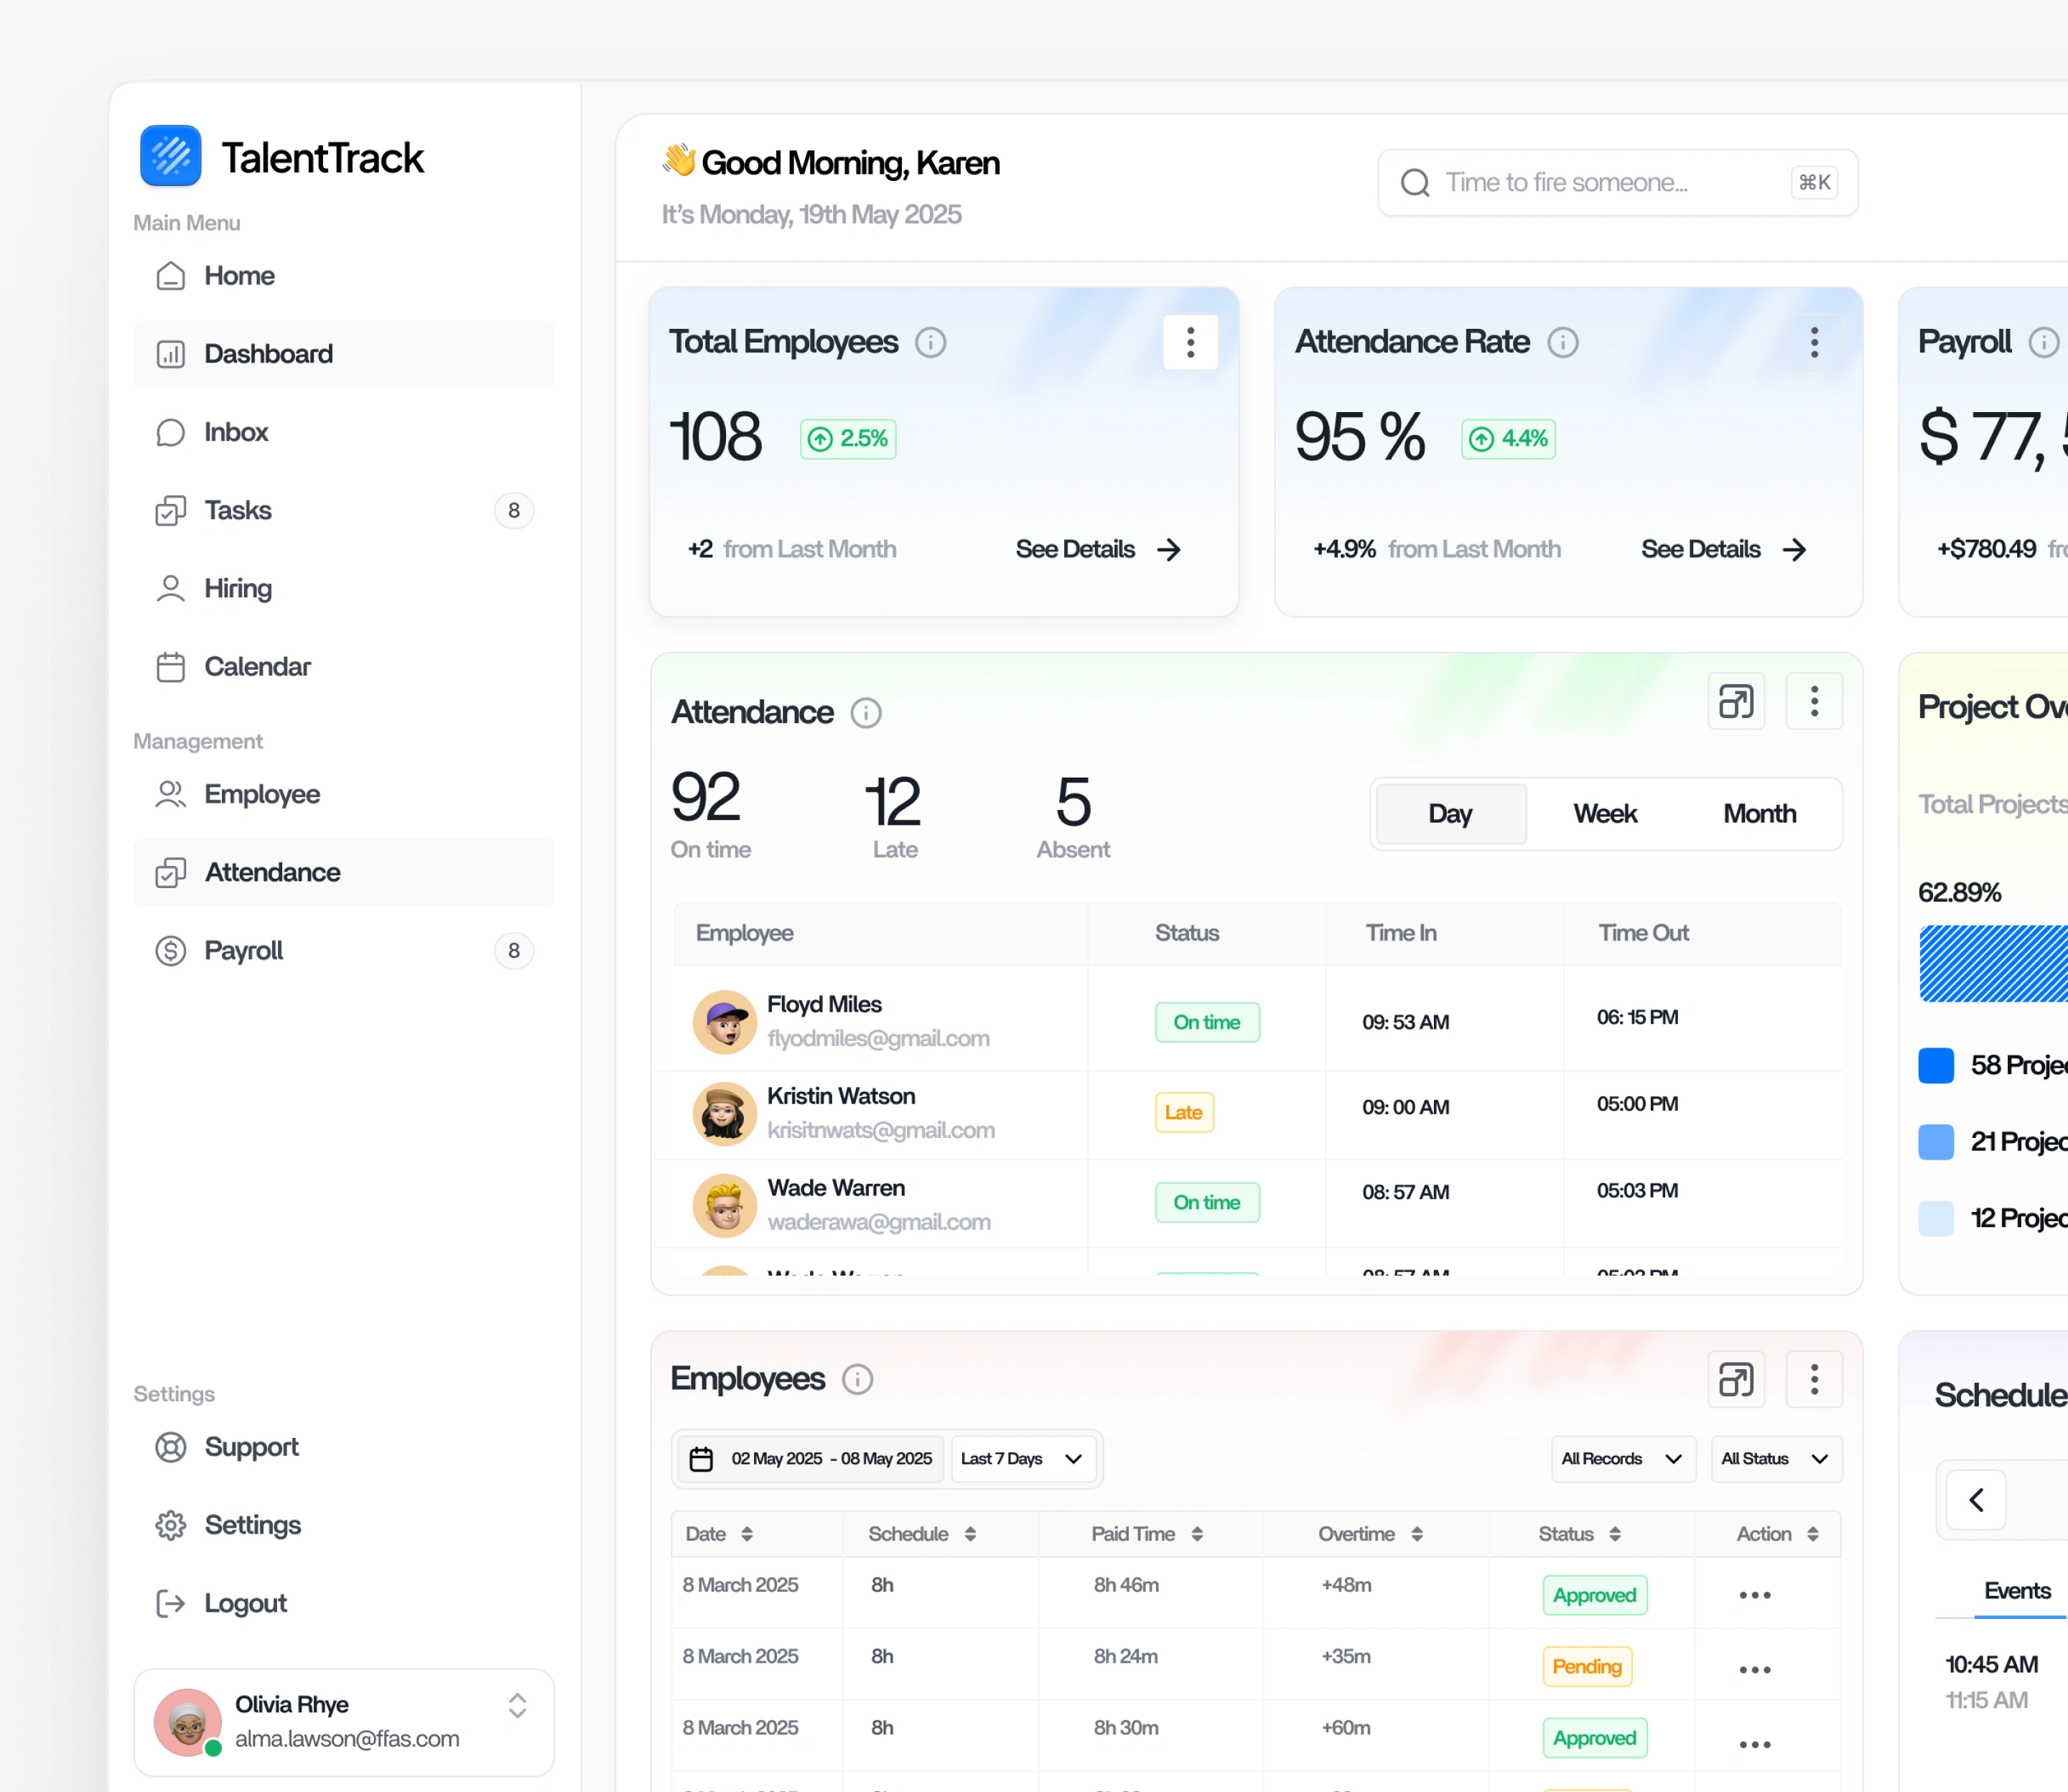The image size is (2068, 1792).
Task: Click the 21 Projects light blue swatch
Action: (x=1936, y=1142)
